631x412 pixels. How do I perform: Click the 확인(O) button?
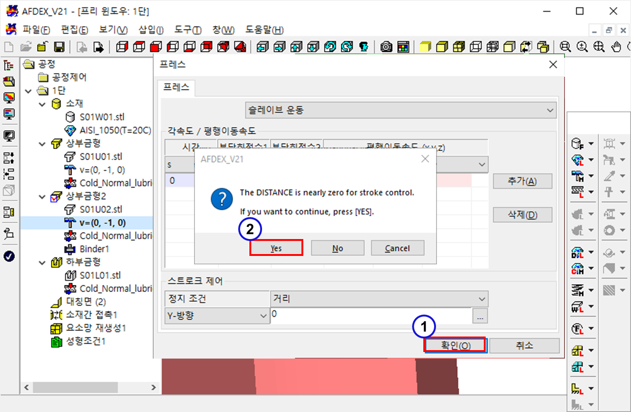coord(455,345)
